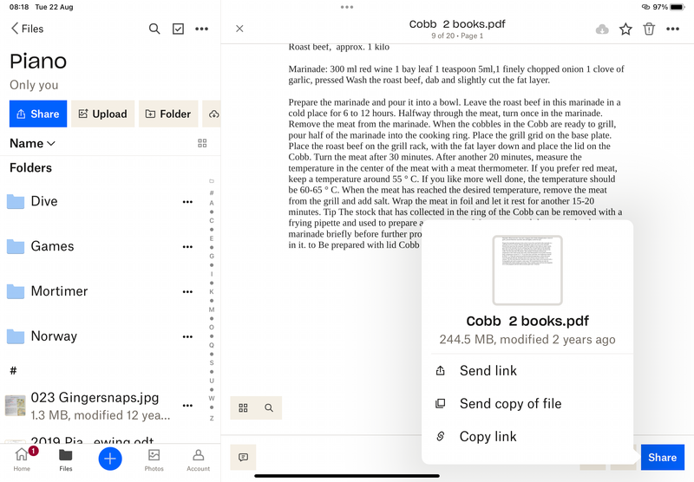Screen dimensions: 694x482
Task: Switch file list to grid view
Action: click(202, 143)
